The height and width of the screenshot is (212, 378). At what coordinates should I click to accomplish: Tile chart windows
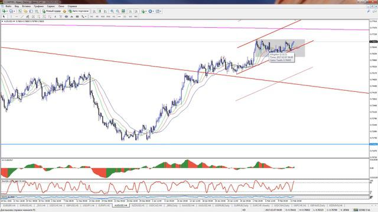pos(123,11)
